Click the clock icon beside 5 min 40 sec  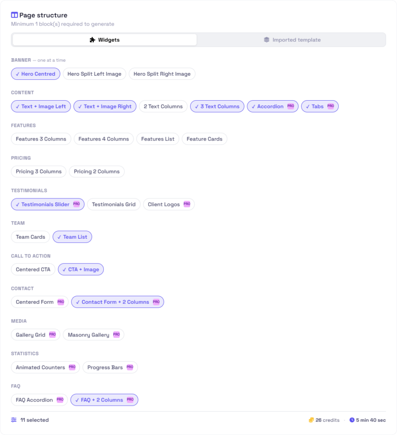(352, 420)
